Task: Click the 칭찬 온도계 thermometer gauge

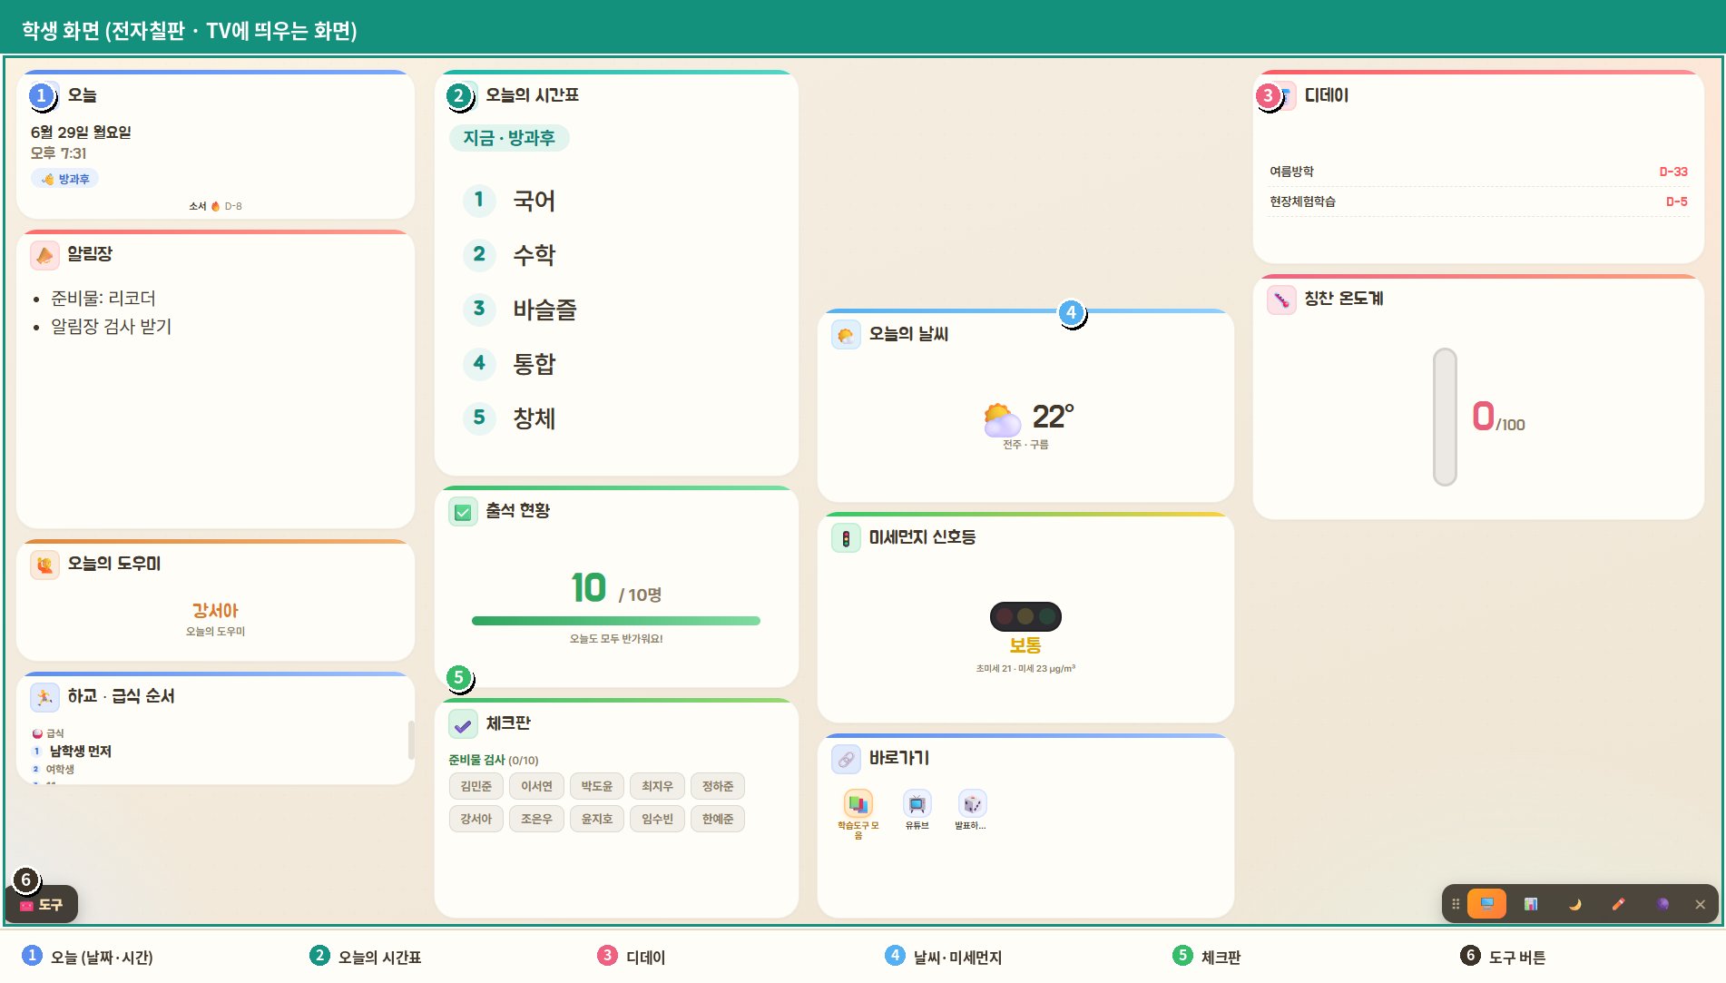Action: pos(1445,417)
